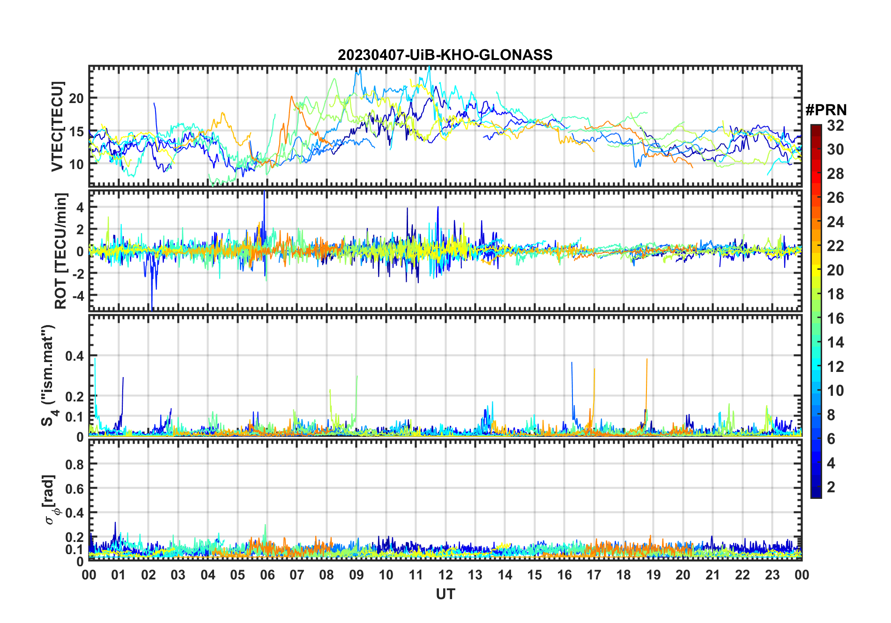This screenshot has width=891, height=623.
Task: Click the 0.8 tick on the sigma-phi axis
Action: [x=74, y=464]
